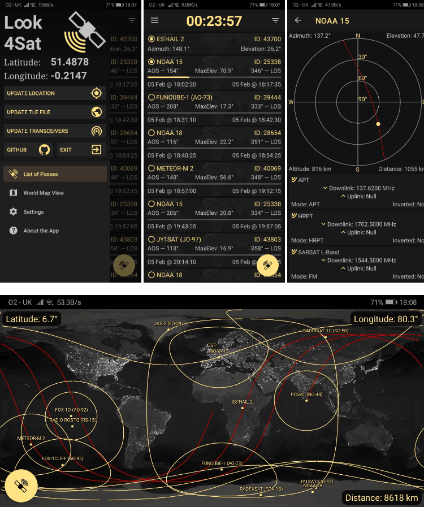
Task: Tap SARSAT downlink chevron 1544.5000 MHz
Action: click(323, 261)
